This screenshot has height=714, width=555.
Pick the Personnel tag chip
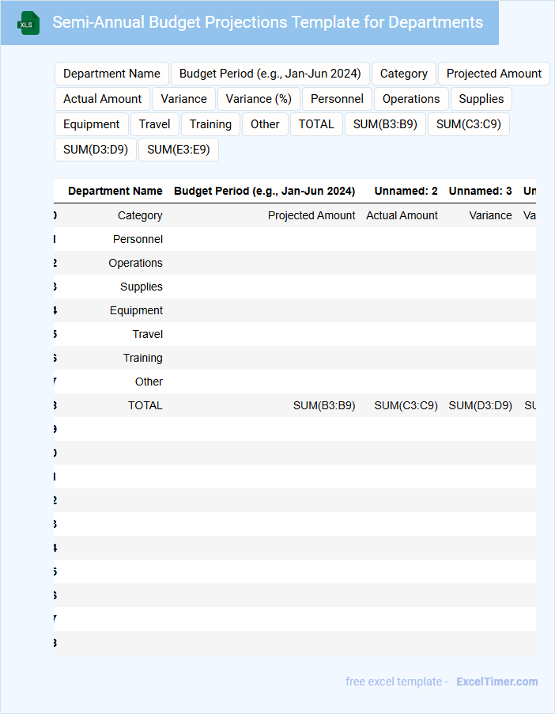(337, 99)
